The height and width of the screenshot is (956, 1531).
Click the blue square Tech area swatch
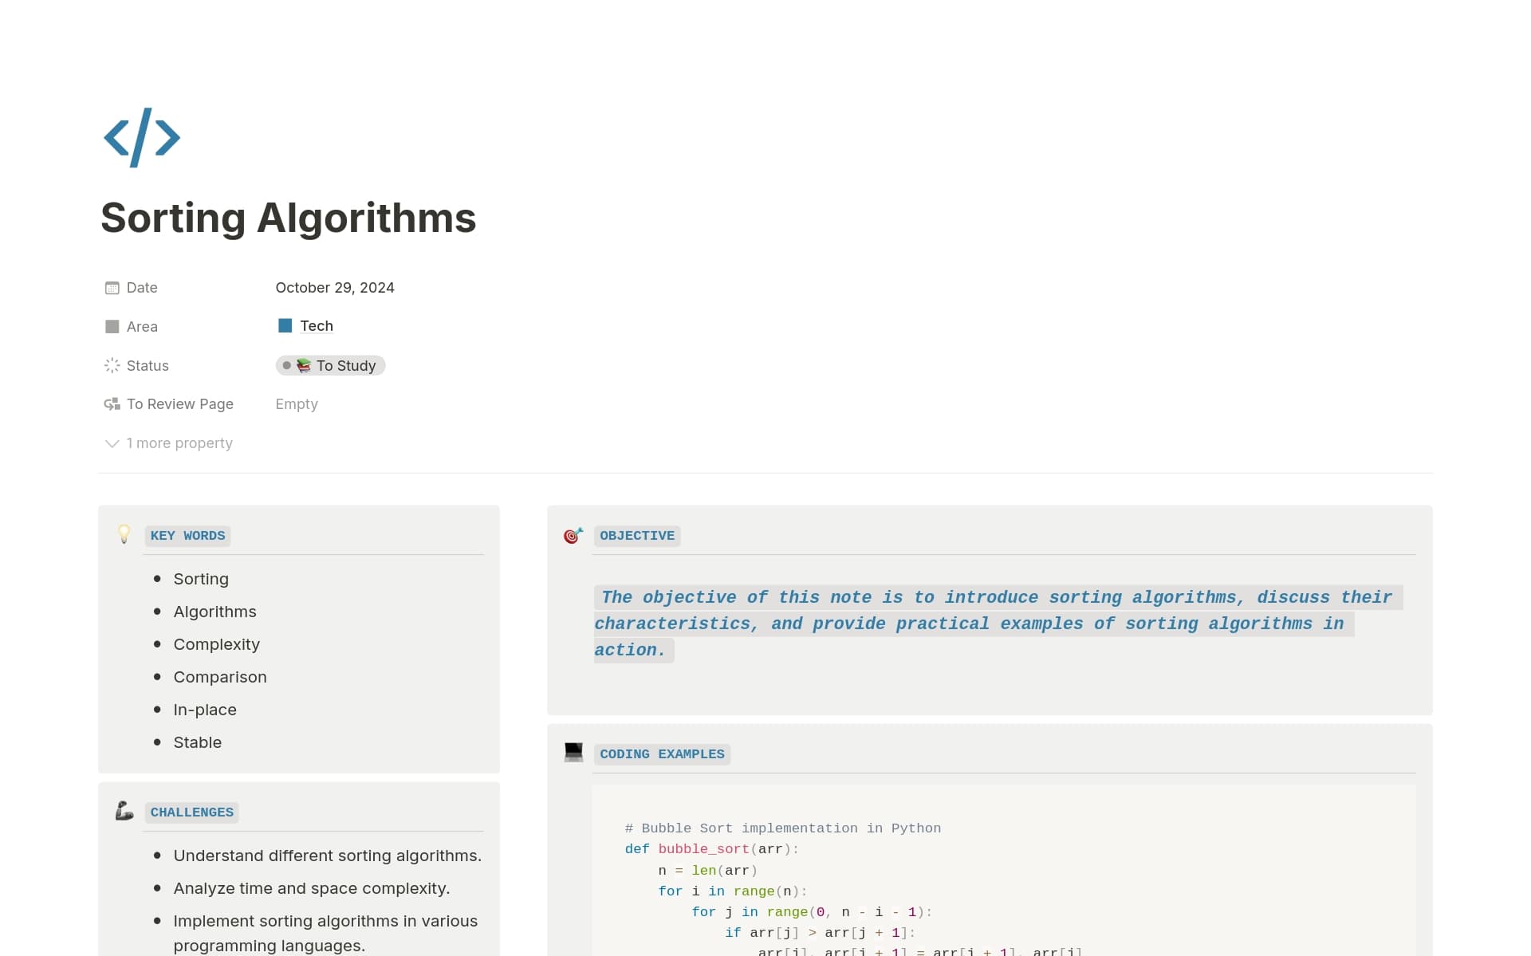click(x=285, y=325)
